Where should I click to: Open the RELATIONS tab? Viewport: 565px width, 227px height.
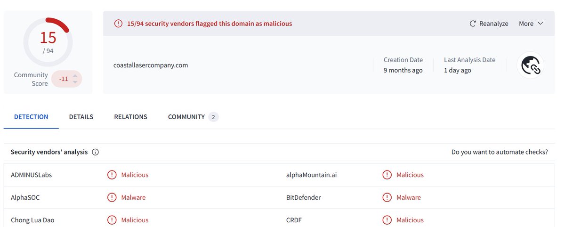[x=130, y=117]
